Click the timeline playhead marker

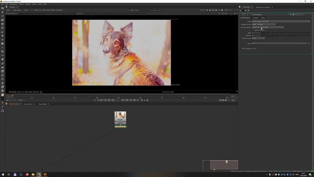(x=12, y=96)
